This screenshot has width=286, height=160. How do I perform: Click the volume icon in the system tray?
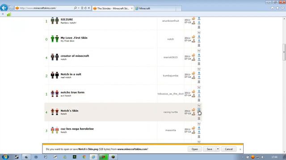262,157
